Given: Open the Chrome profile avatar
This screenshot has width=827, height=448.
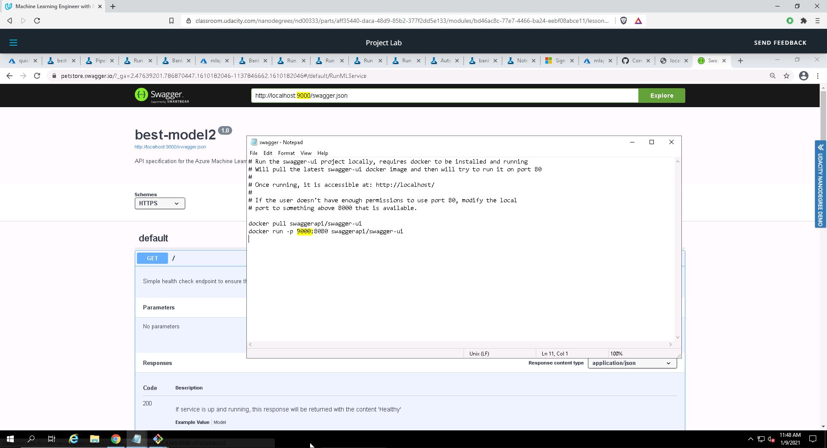Looking at the screenshot, I should [x=804, y=76].
